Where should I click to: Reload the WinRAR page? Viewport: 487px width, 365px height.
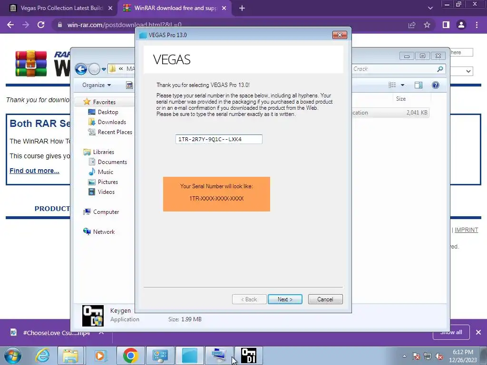coord(41,25)
